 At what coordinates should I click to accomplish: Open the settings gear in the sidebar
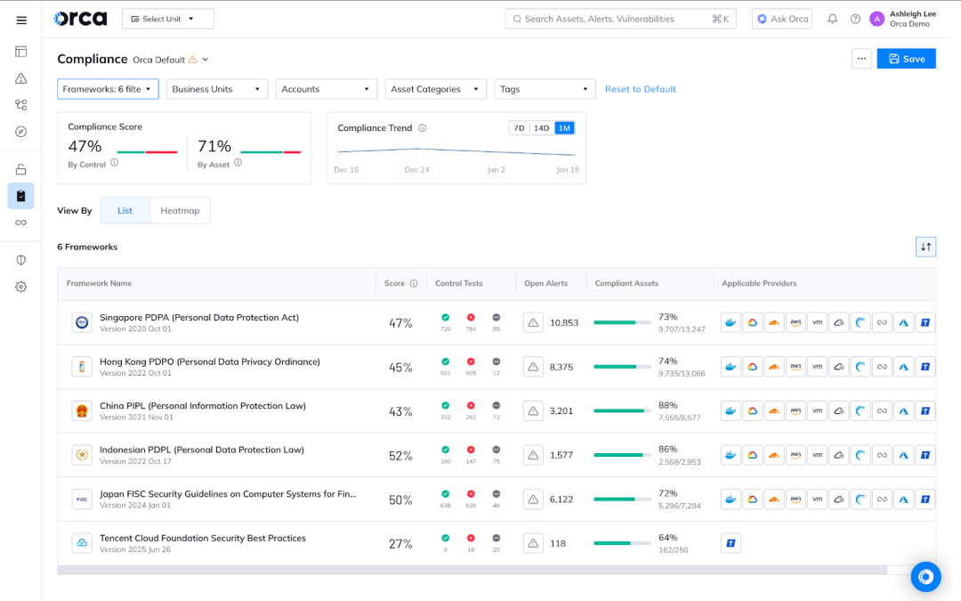point(20,287)
